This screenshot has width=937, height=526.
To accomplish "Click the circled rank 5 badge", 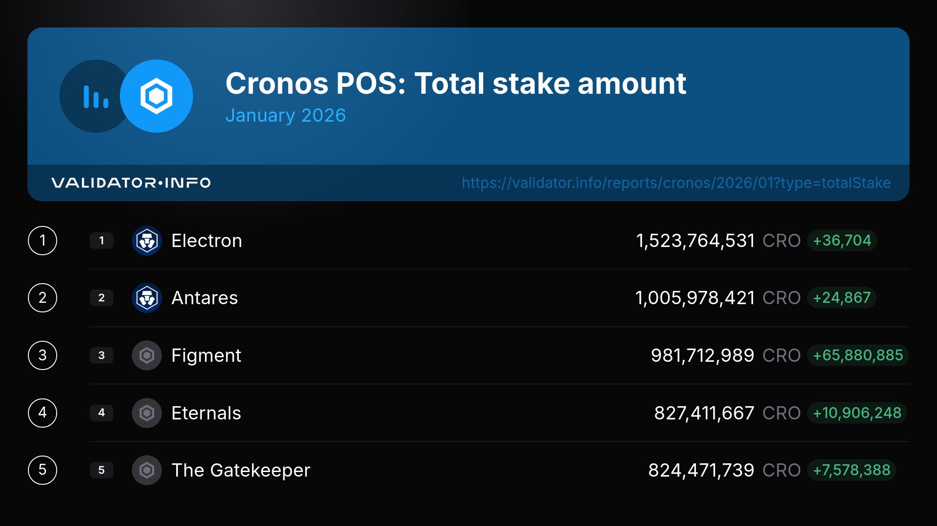I will coord(43,470).
